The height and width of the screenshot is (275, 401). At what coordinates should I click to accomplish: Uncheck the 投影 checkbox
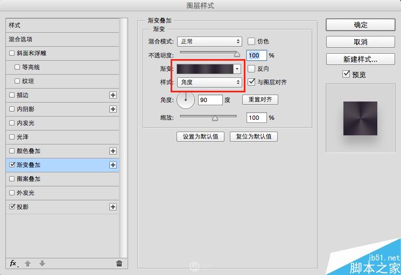click(12, 207)
